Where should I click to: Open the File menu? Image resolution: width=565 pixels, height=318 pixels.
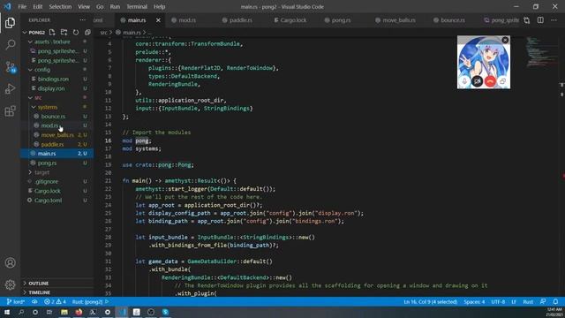coord(22,7)
